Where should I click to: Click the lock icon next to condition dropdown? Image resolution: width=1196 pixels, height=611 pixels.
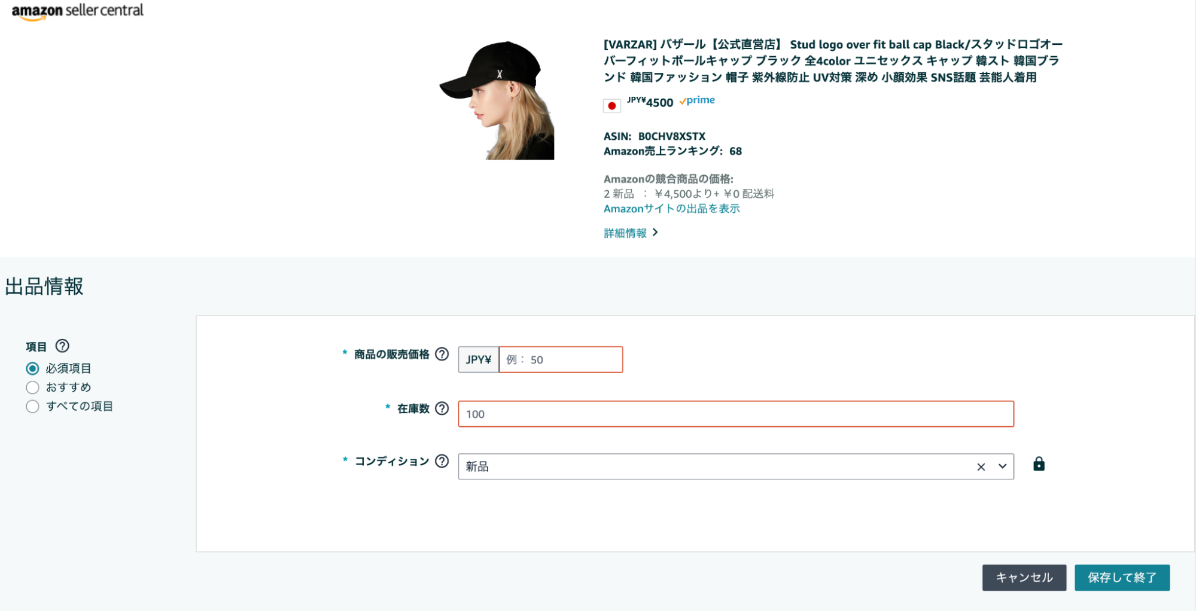coord(1039,463)
